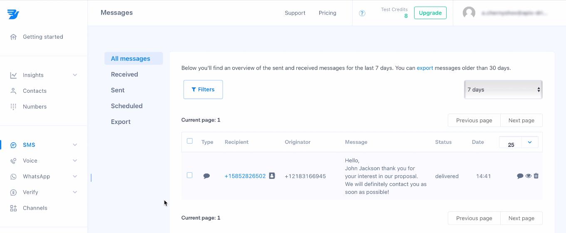566x233 pixels.
Task: View message details with the eye icon
Action: (529, 176)
